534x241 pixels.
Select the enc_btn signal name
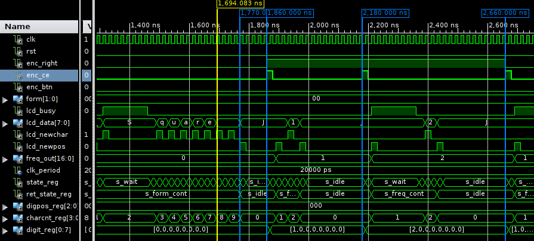[40, 87]
